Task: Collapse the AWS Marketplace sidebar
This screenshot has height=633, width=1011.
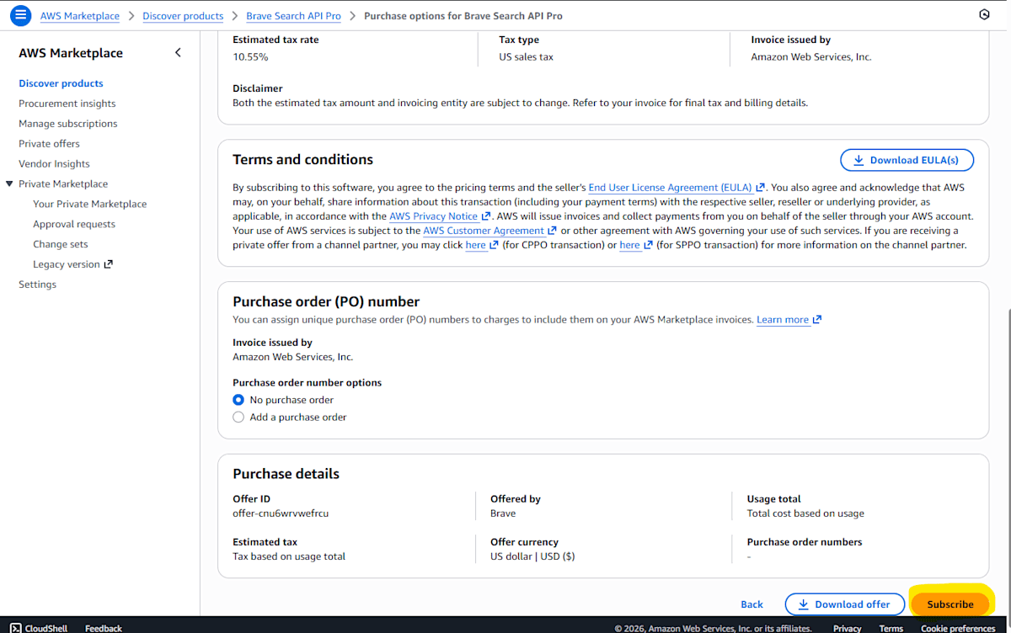Action: click(x=178, y=53)
